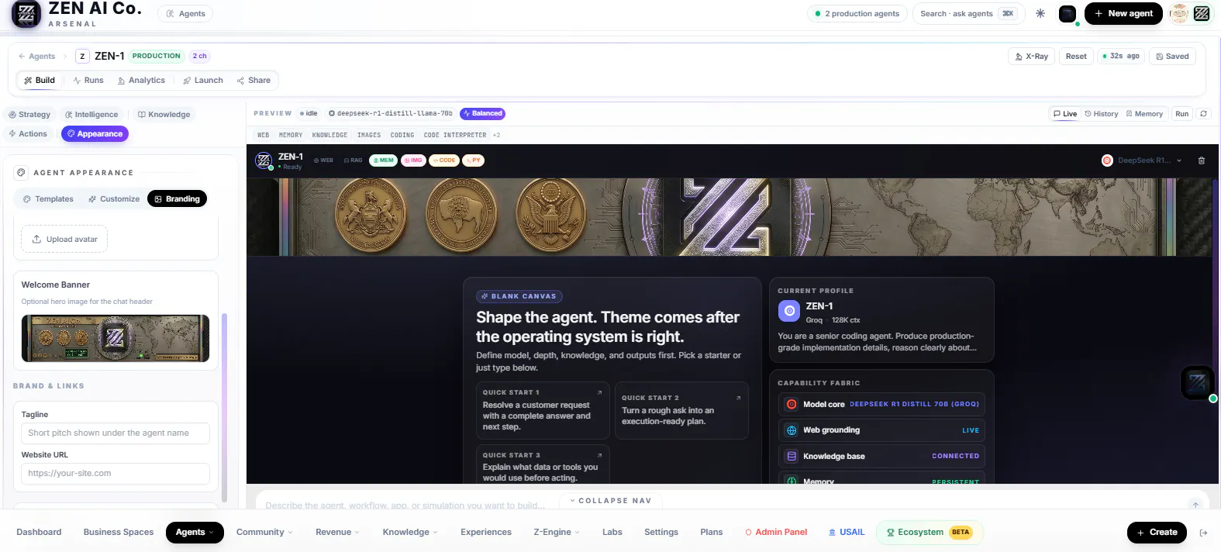Click the Upload avatar button

(64, 239)
